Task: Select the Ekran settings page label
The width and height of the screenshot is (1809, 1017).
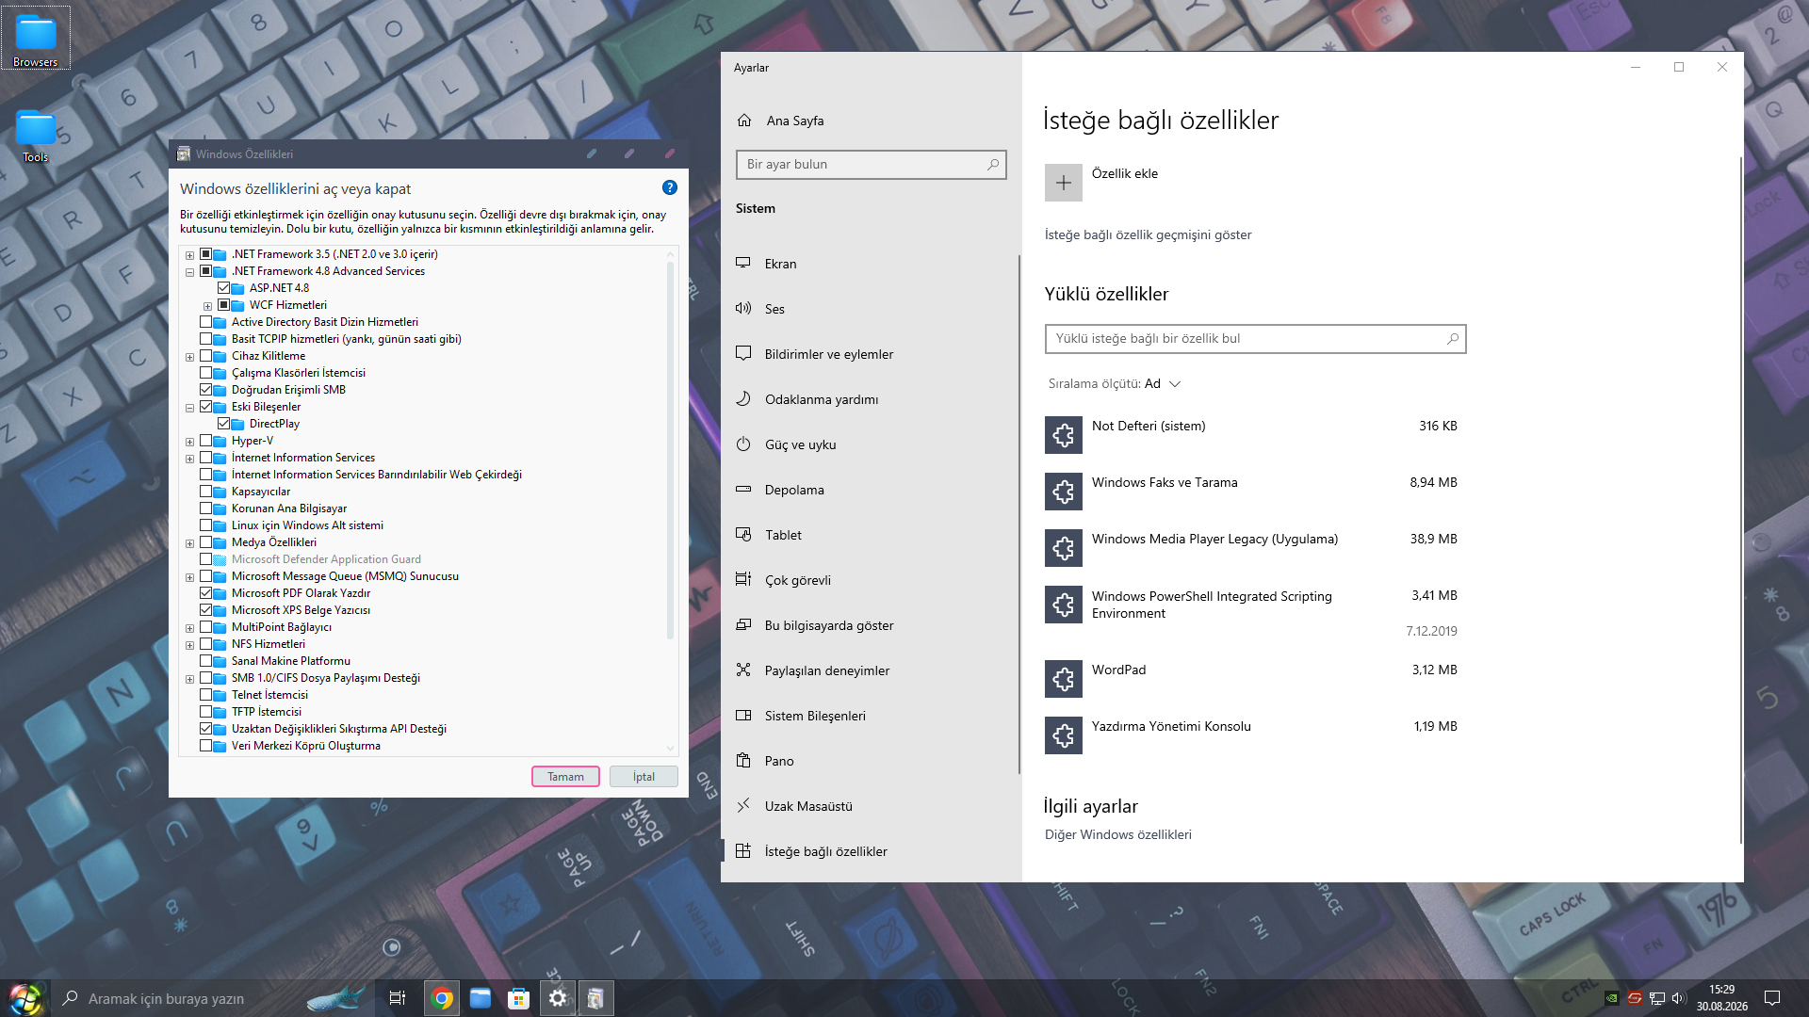Action: [x=780, y=264]
